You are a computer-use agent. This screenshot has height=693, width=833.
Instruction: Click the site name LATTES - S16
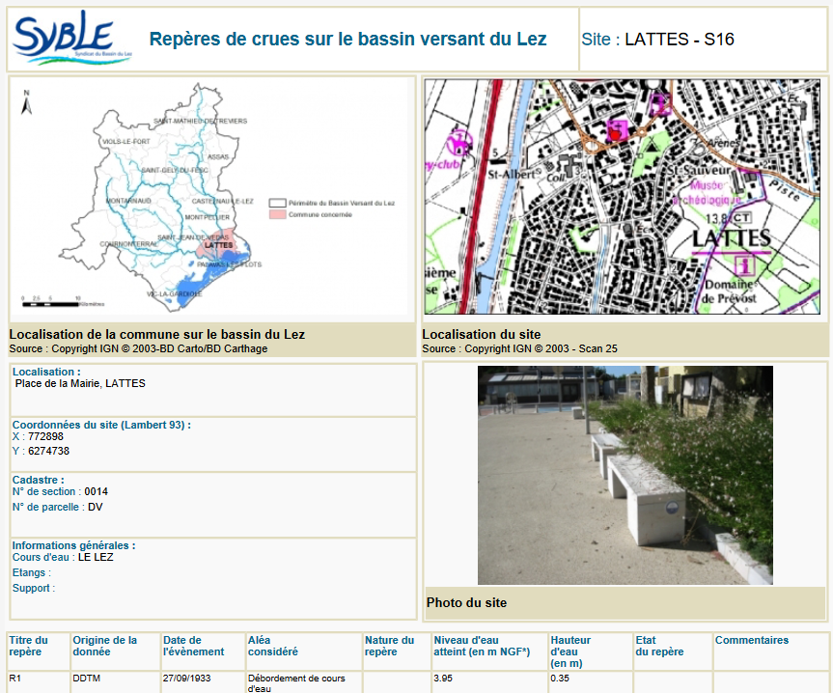(680, 40)
